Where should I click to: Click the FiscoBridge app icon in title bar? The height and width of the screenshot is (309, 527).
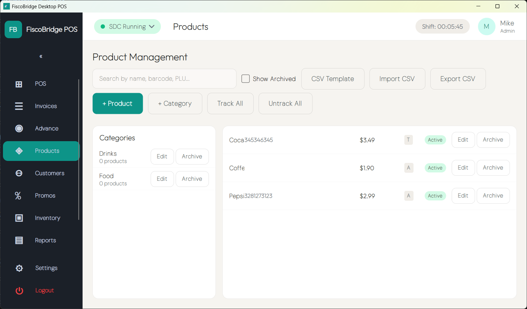pyautogui.click(x=6, y=6)
